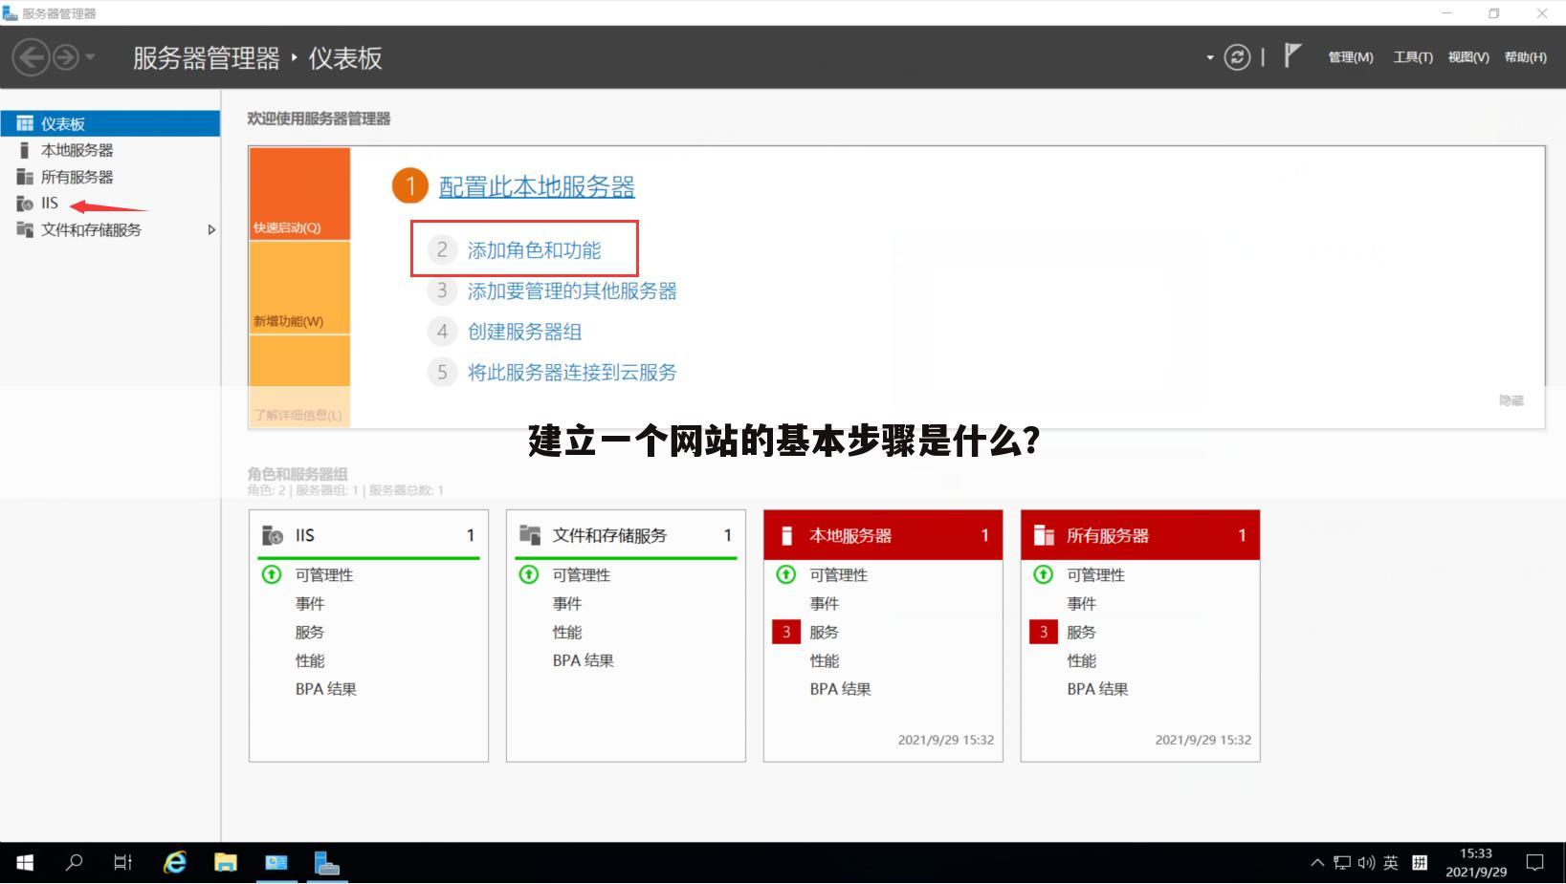Click the volume icon in system tray

click(x=1365, y=861)
